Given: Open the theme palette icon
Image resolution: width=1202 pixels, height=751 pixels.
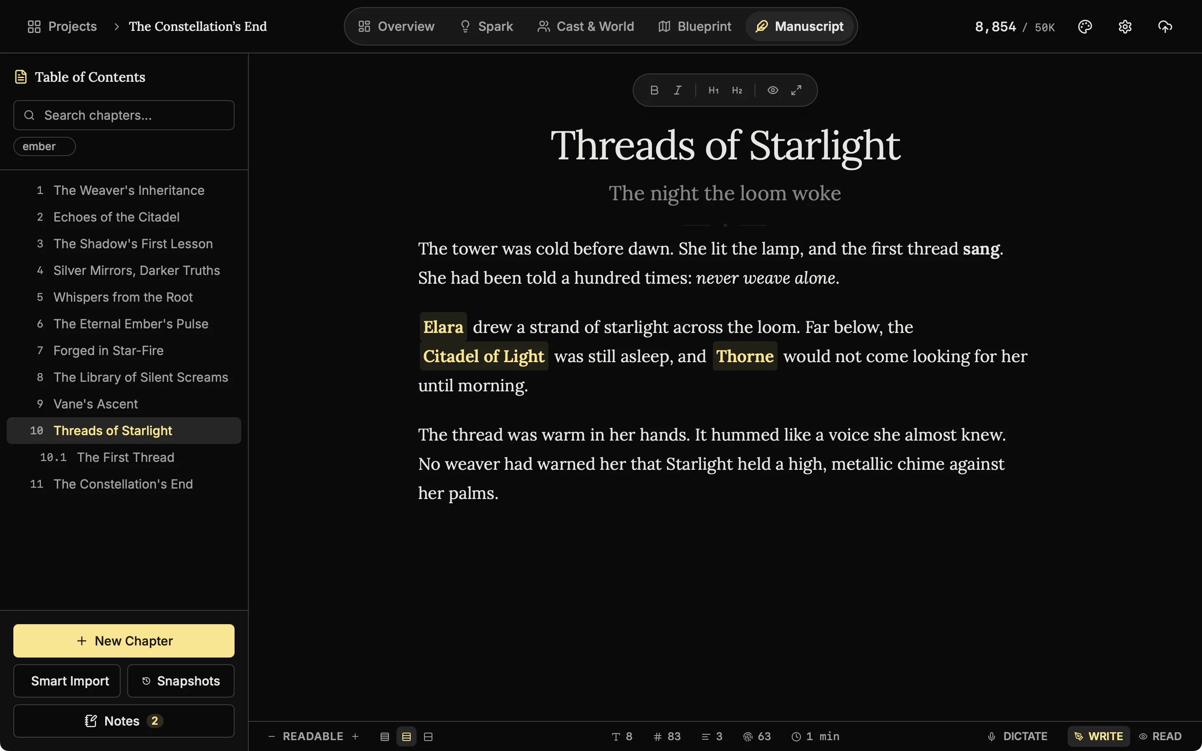Looking at the screenshot, I should point(1085,26).
